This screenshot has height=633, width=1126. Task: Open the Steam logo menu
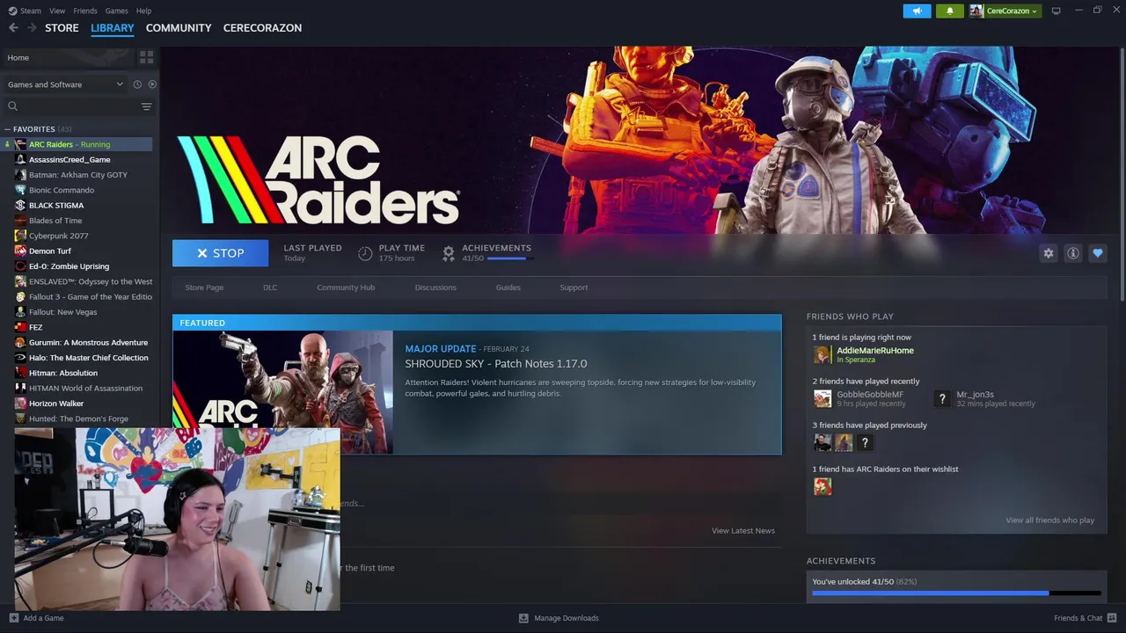tap(25, 11)
